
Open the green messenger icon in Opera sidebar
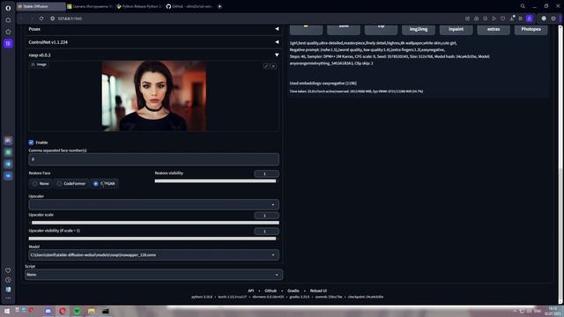pyautogui.click(x=8, y=152)
